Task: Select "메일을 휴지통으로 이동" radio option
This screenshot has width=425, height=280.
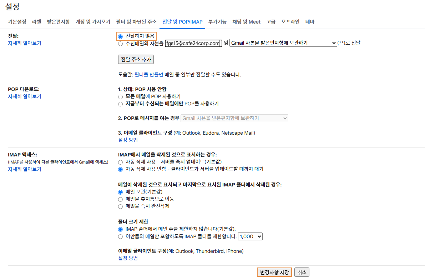Action: tap(120, 199)
